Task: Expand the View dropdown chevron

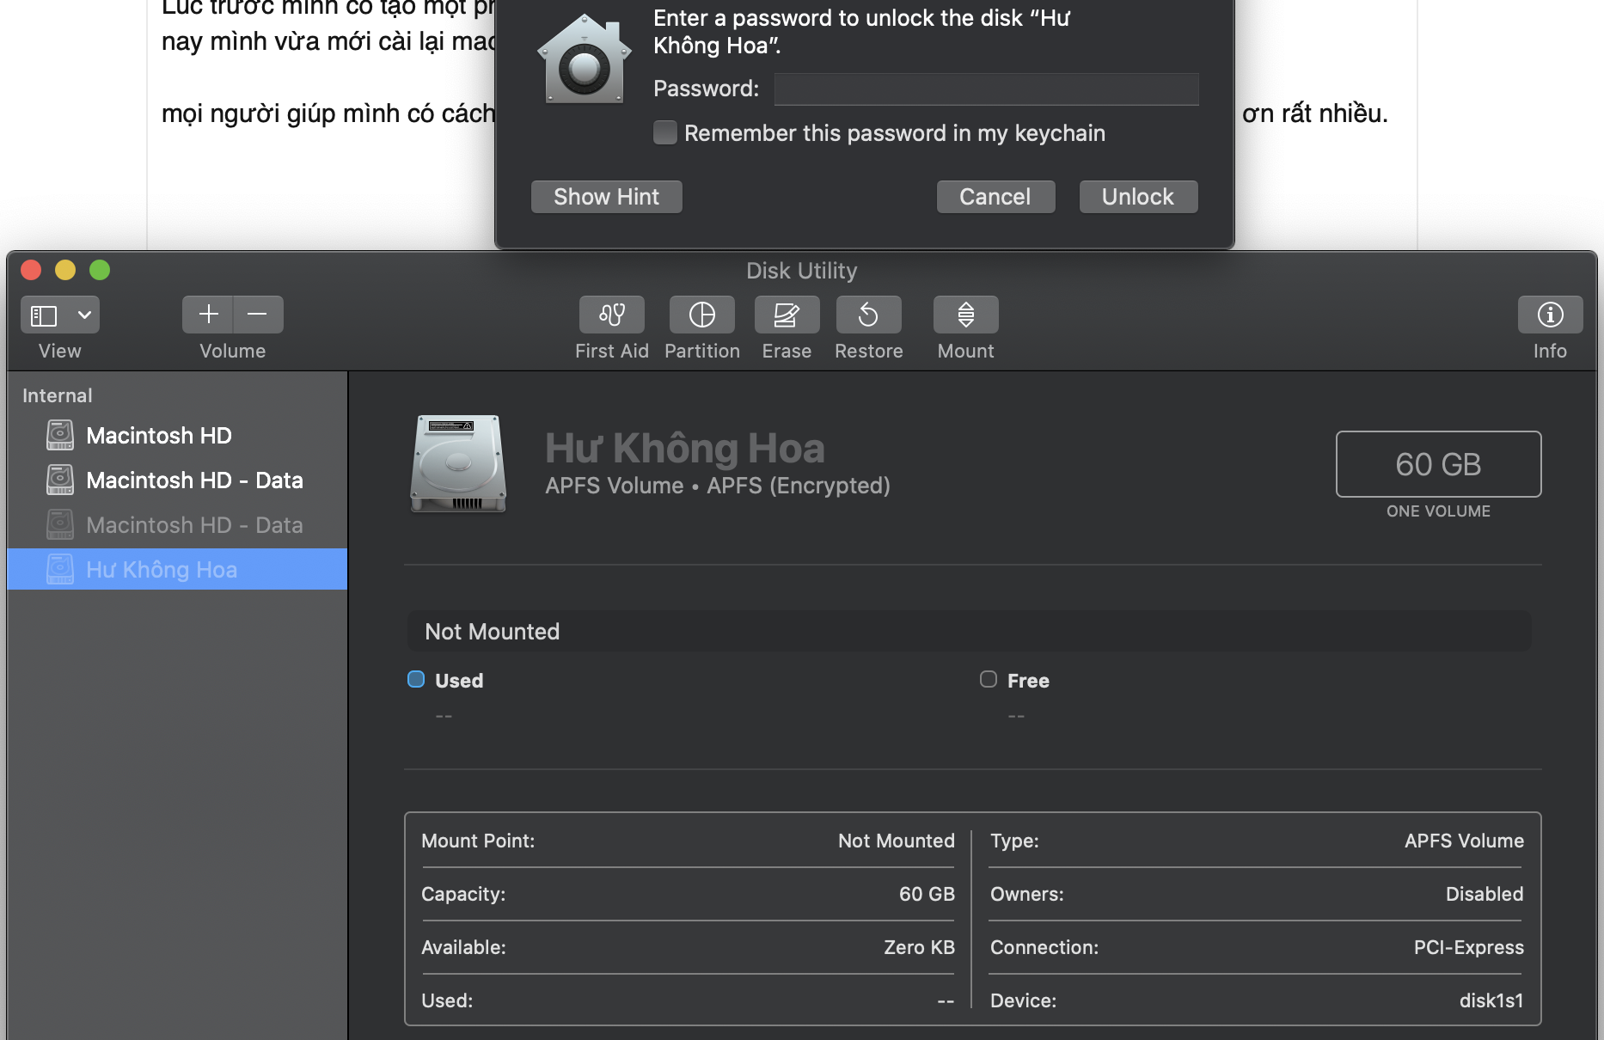Action: (84, 315)
